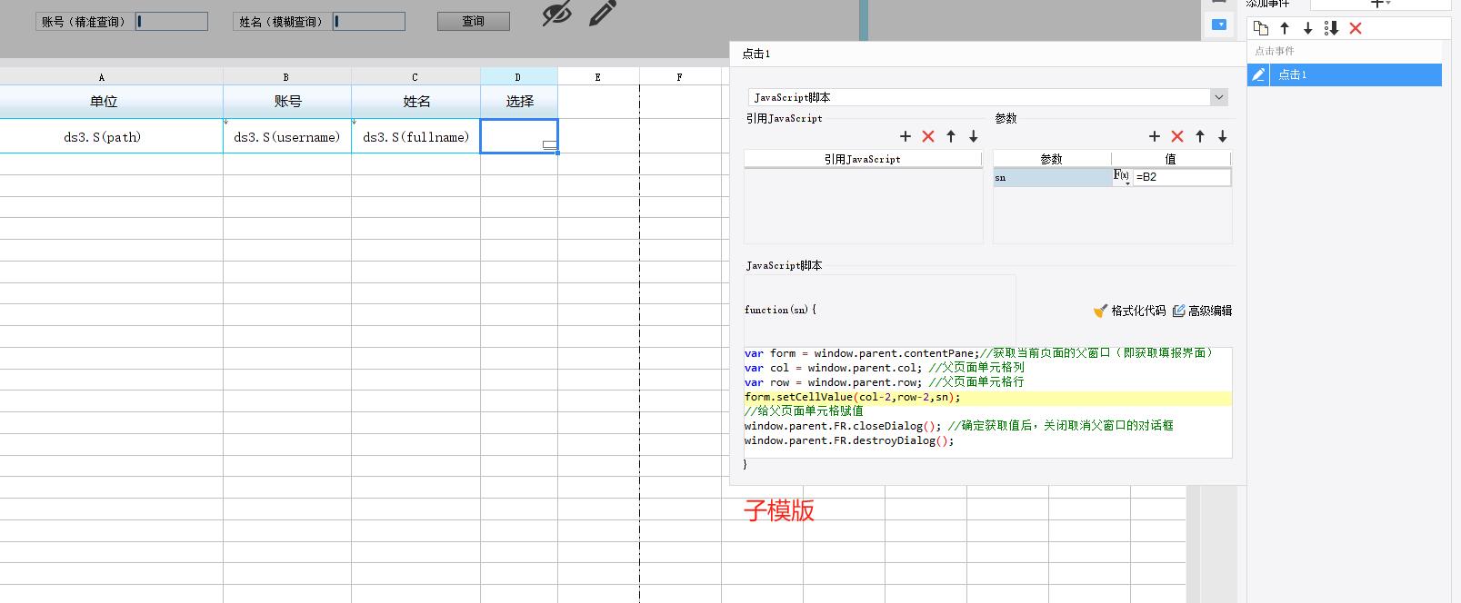
Task: Click the =B2 value input field
Action: pyautogui.click(x=1182, y=177)
